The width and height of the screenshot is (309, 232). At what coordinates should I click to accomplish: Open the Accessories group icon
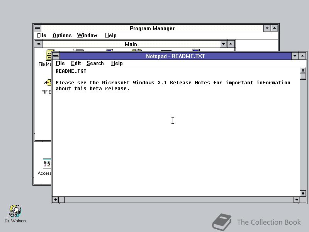pyautogui.click(x=47, y=164)
